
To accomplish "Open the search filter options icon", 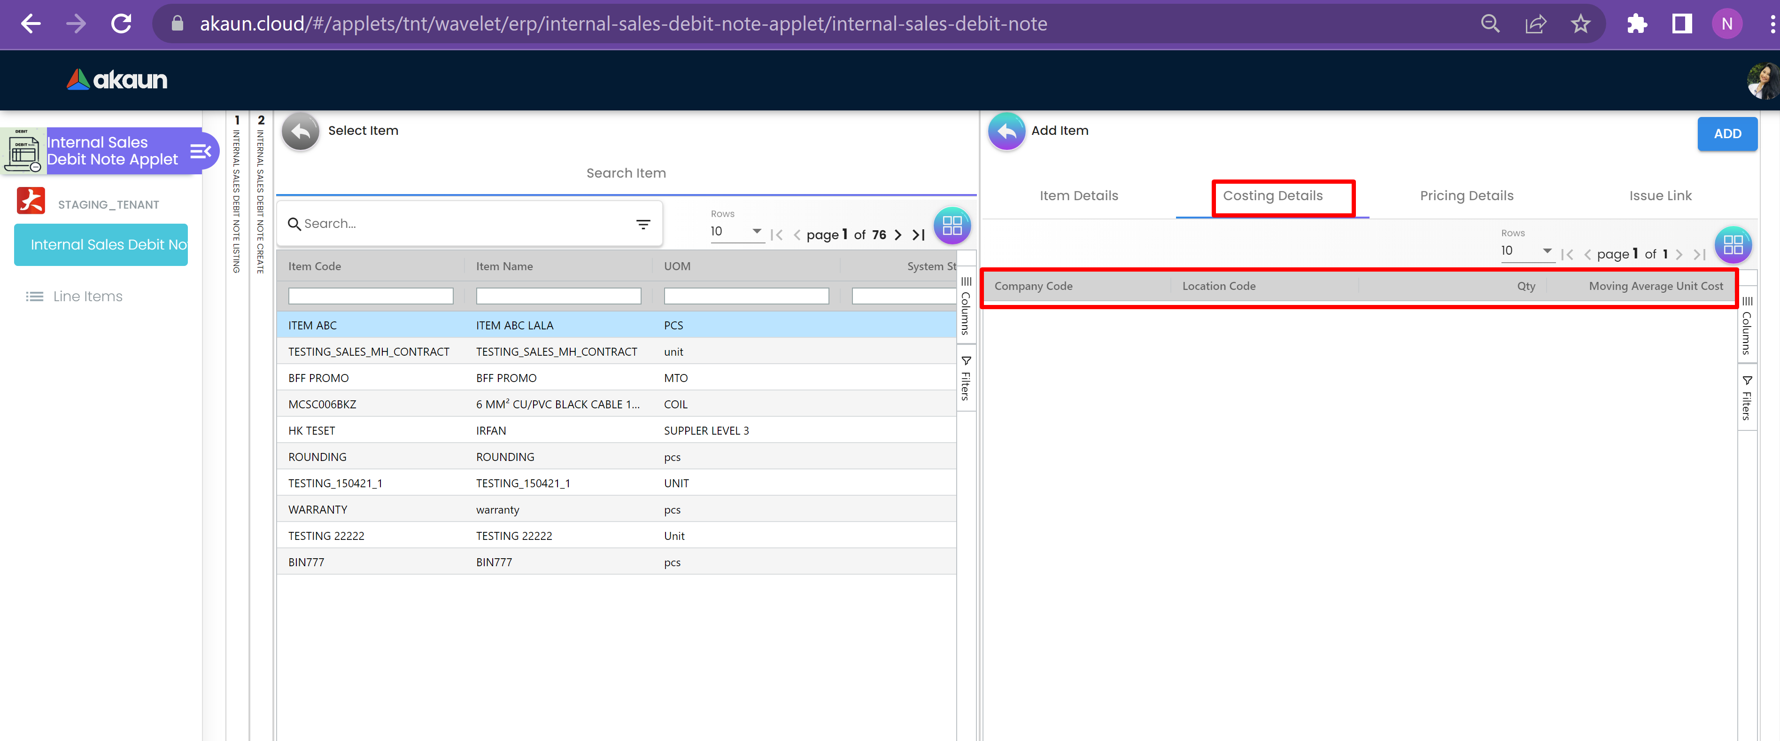I will coord(642,224).
